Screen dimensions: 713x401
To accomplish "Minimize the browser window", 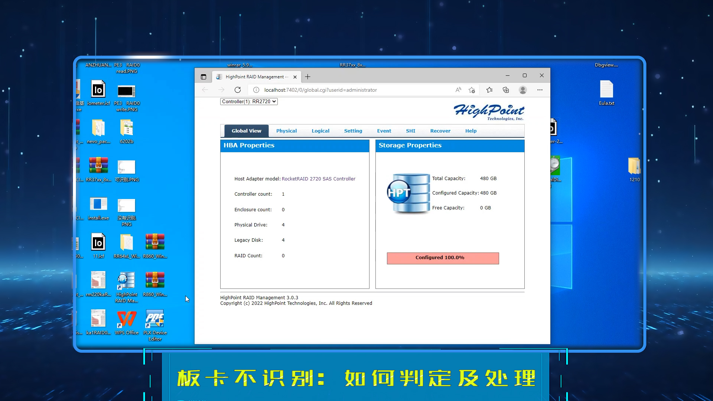I will click(x=507, y=75).
